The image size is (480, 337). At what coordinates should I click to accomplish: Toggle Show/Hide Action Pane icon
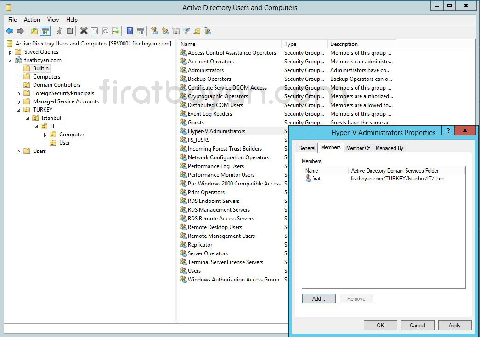point(141,31)
